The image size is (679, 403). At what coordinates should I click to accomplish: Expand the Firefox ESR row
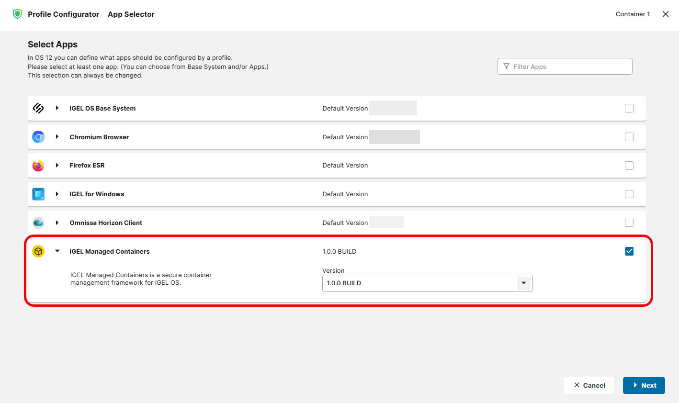click(x=57, y=166)
